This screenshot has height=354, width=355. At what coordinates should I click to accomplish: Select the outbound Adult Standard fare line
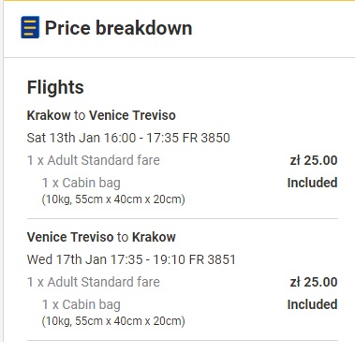click(x=94, y=160)
